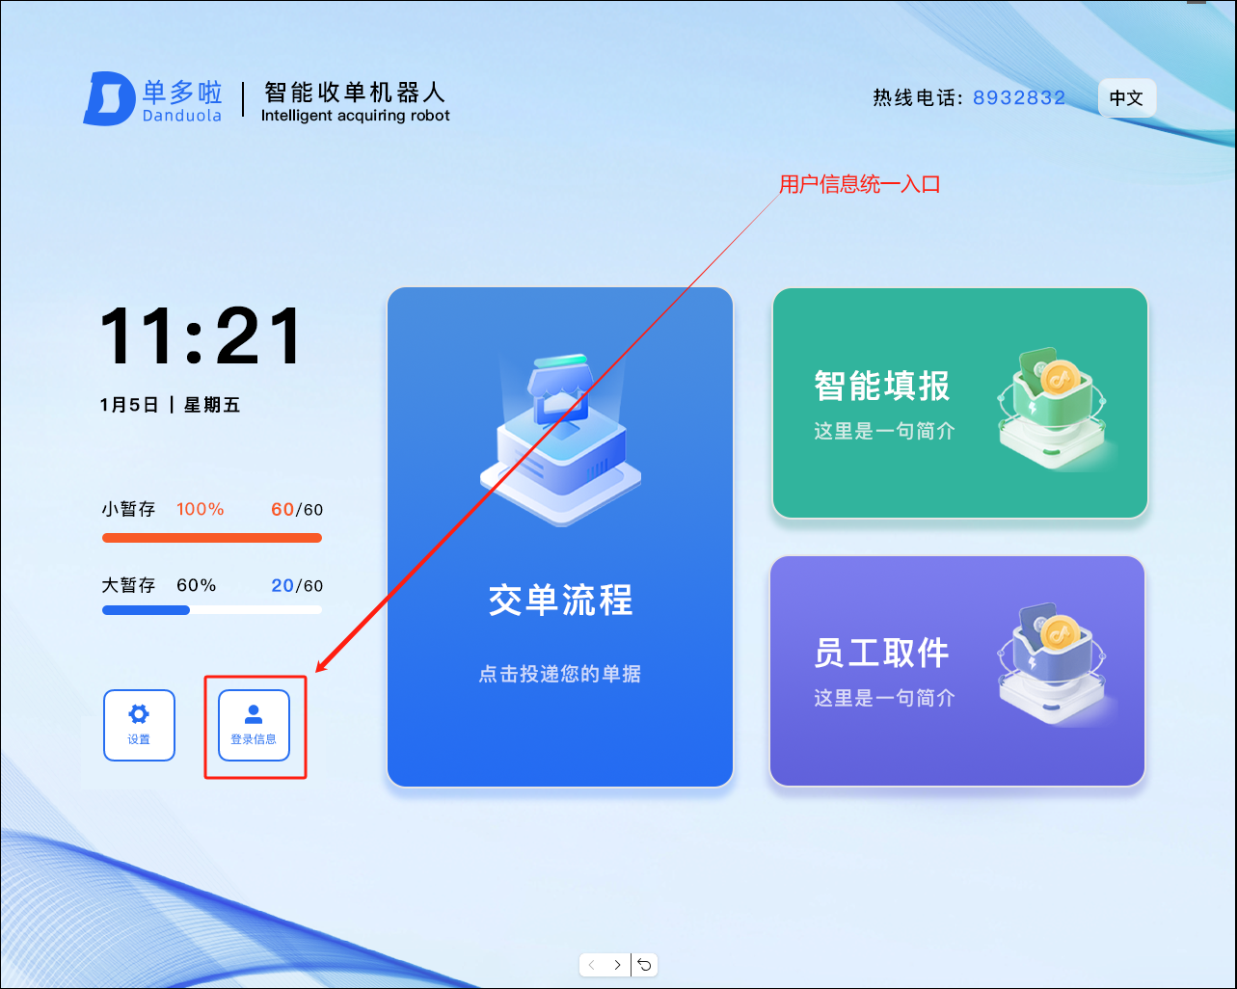The image size is (1237, 989).
Task: Open 员工取件 by its title text
Action: (881, 654)
